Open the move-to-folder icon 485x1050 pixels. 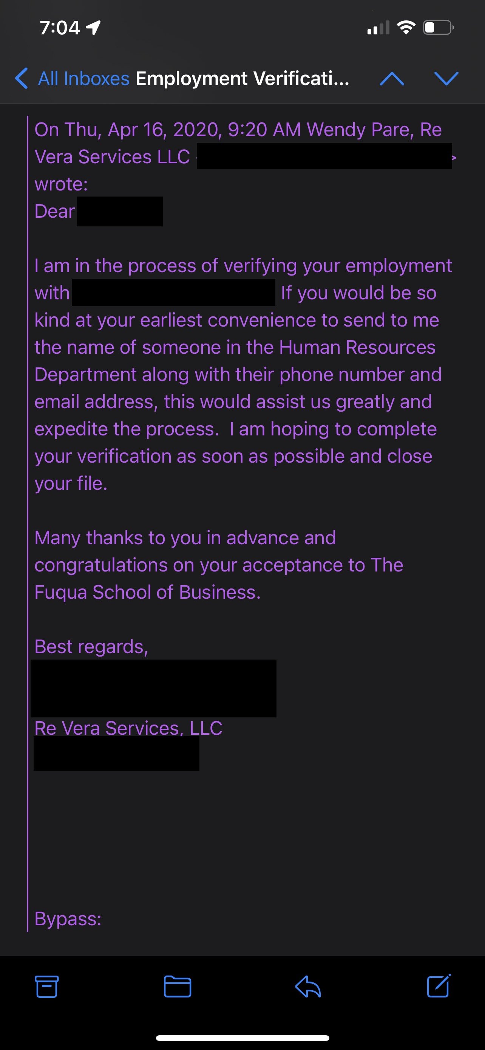(x=178, y=987)
